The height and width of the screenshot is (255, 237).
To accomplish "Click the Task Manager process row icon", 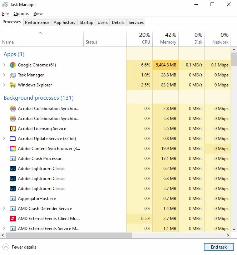I will tap(13, 75).
